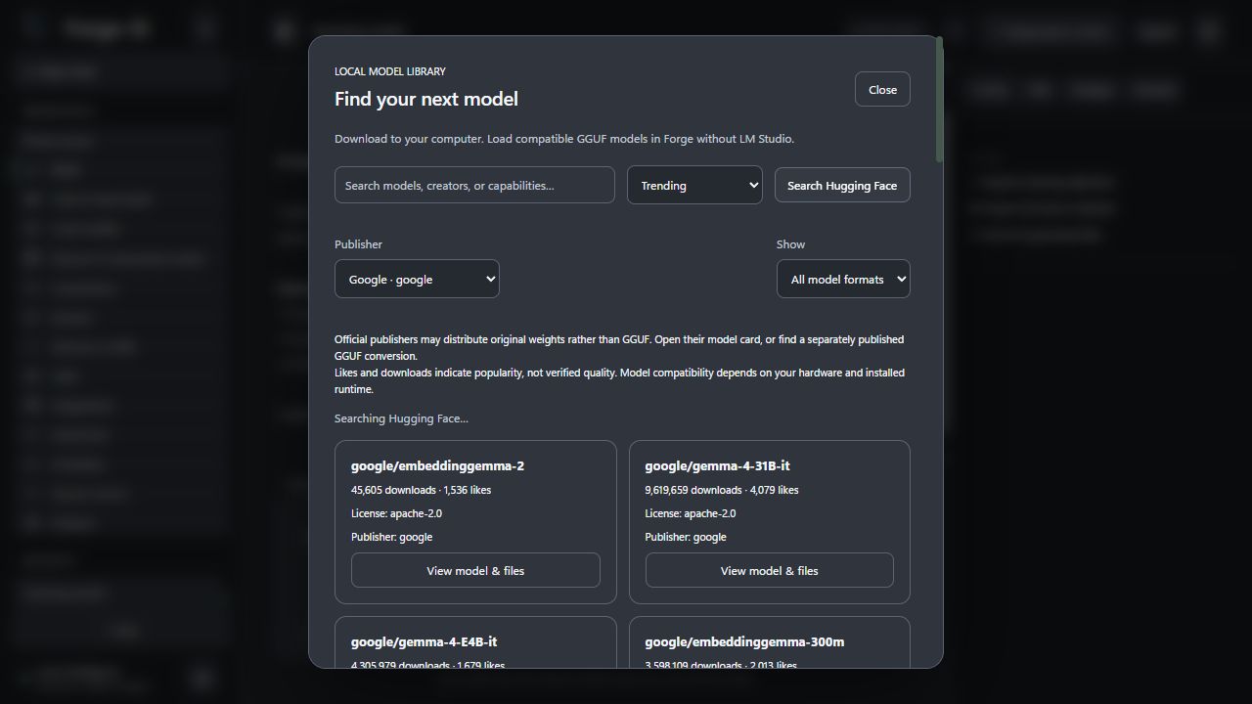This screenshot has width=1252, height=704.
Task: Click the Searching Hugging Face status text
Action: tap(401, 418)
